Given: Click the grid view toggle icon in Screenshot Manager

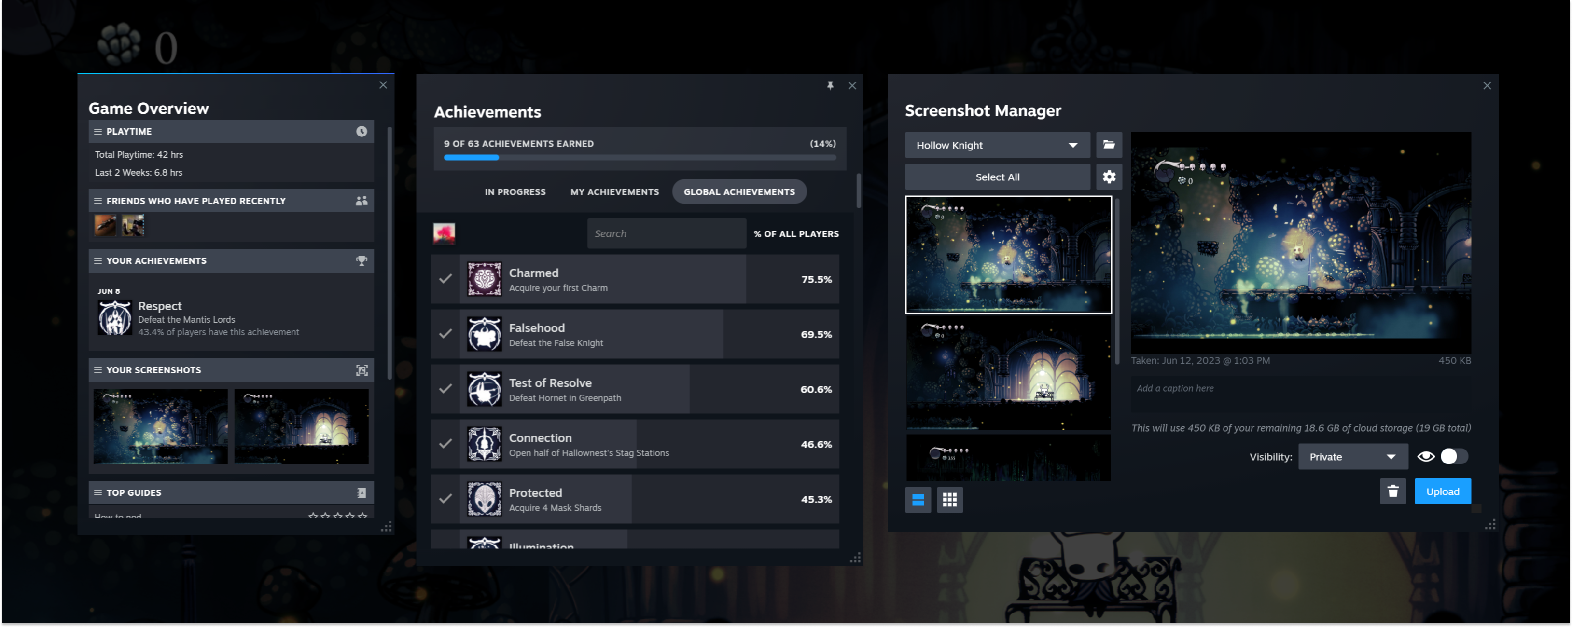Looking at the screenshot, I should (949, 499).
